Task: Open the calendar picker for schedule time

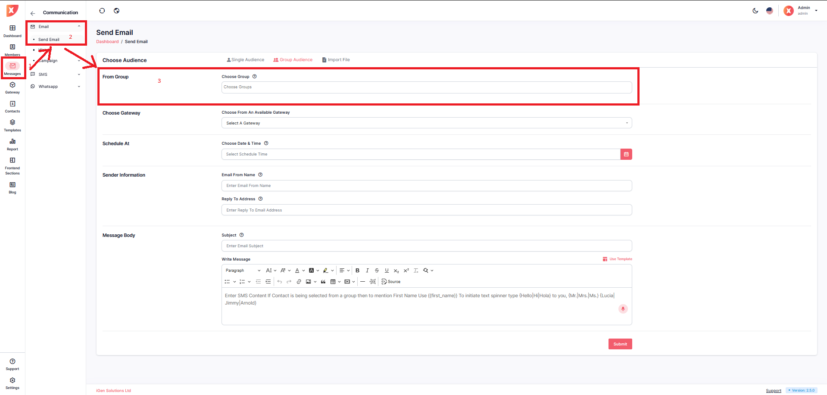Action: point(626,154)
